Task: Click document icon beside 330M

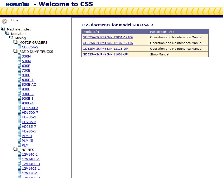Action: click(x=20, y=56)
